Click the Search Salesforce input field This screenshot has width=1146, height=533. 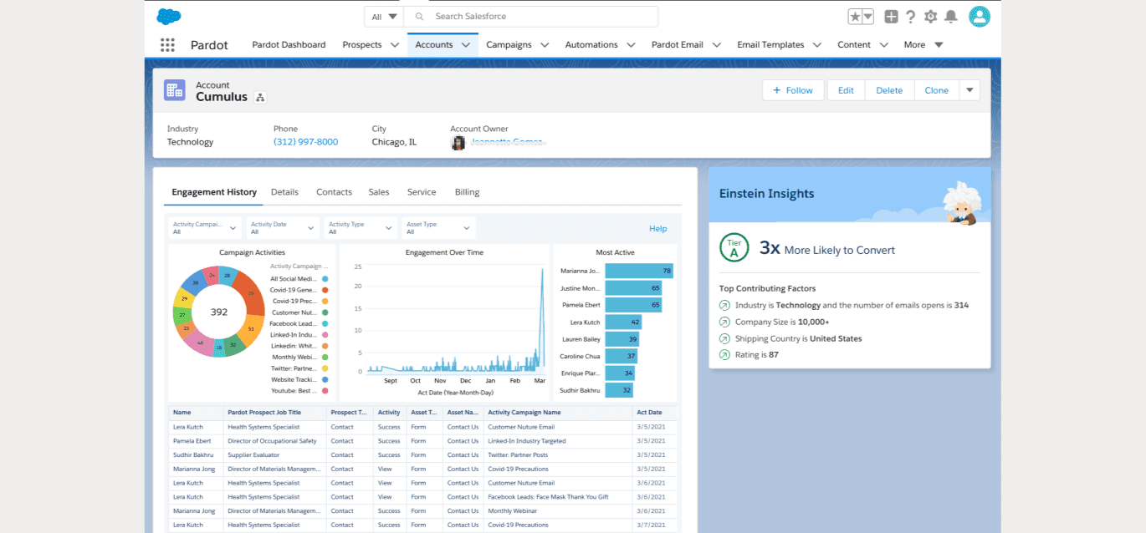coord(530,17)
